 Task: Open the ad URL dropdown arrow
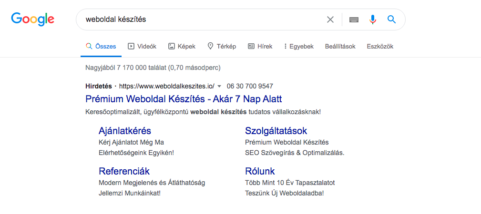tap(219, 86)
